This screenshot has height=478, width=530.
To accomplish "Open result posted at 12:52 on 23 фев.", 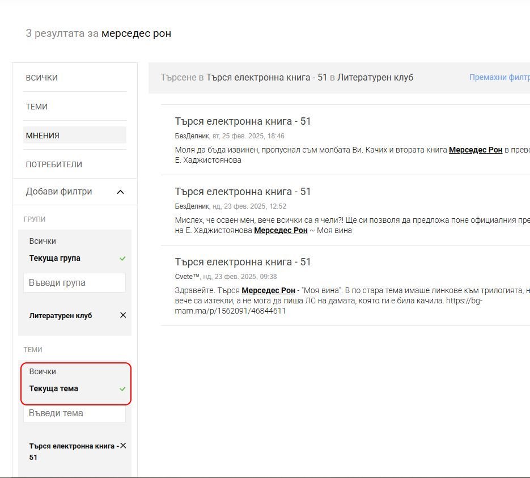I will tap(243, 192).
